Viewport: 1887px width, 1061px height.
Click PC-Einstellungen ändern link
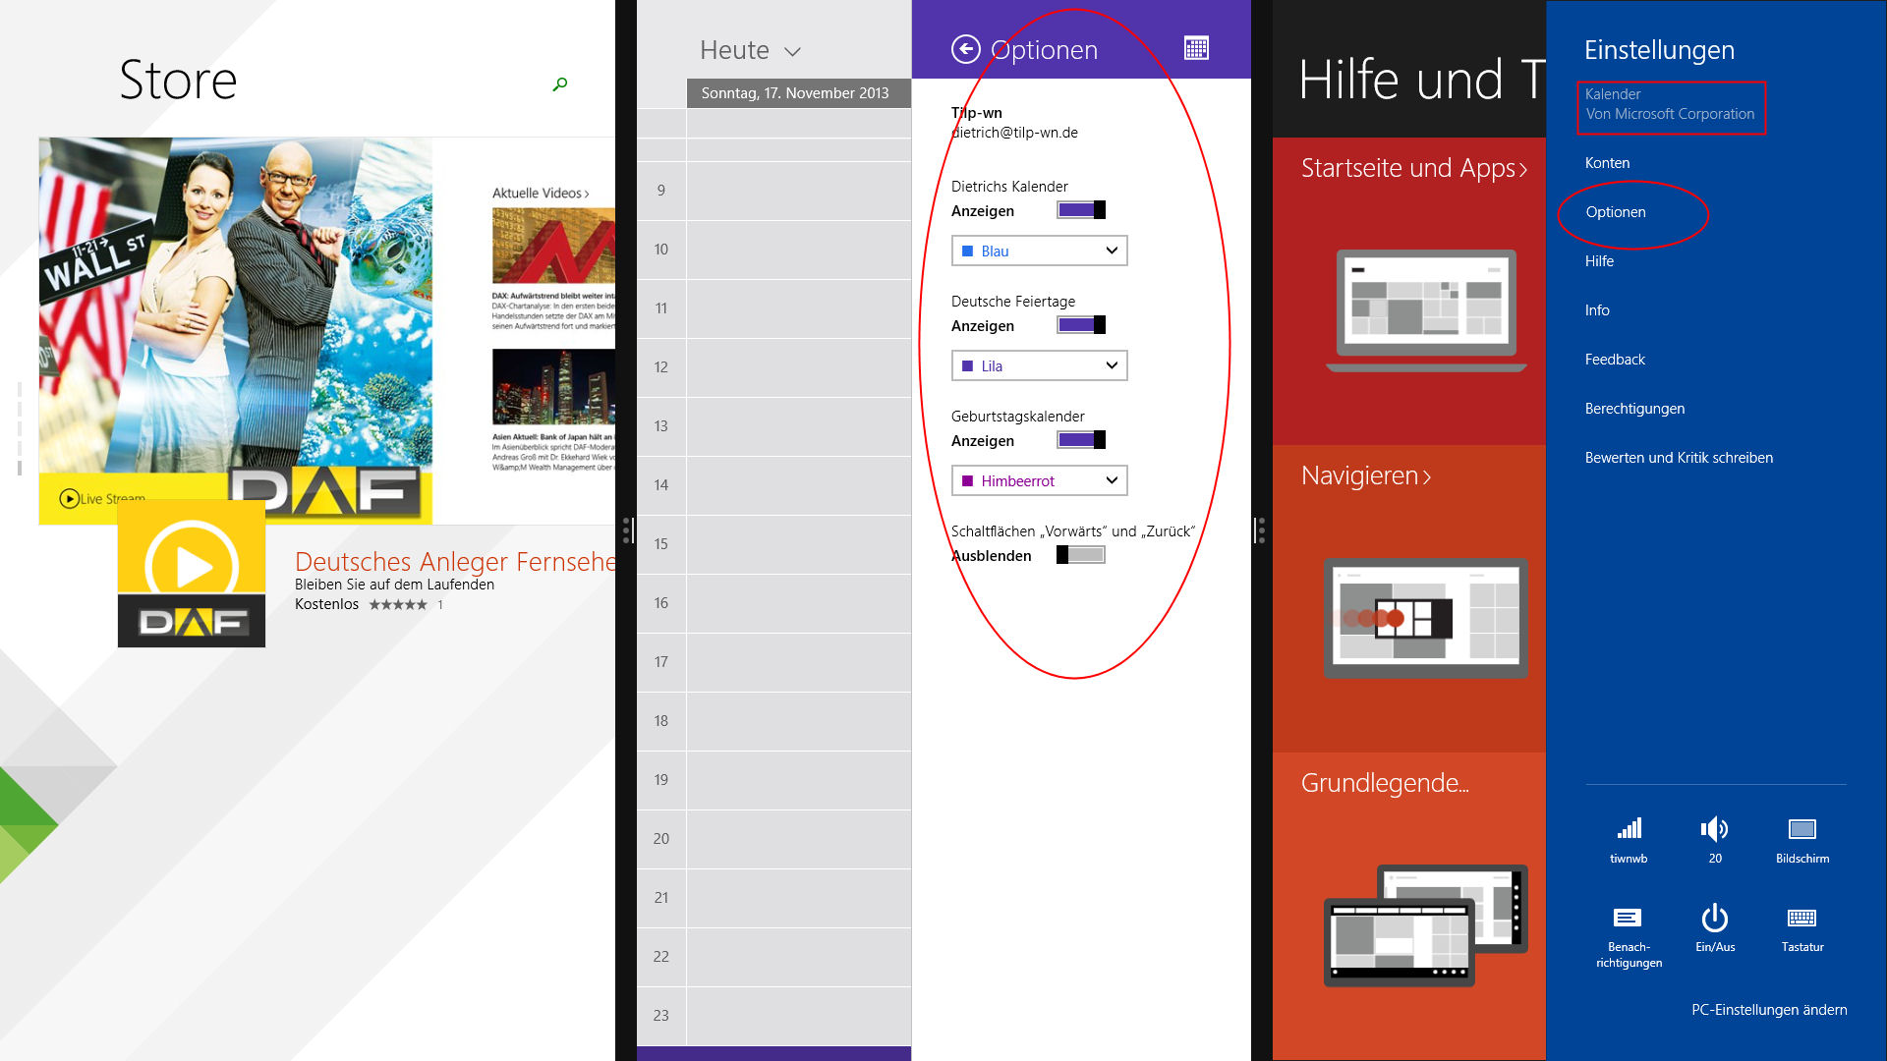tap(1768, 1010)
